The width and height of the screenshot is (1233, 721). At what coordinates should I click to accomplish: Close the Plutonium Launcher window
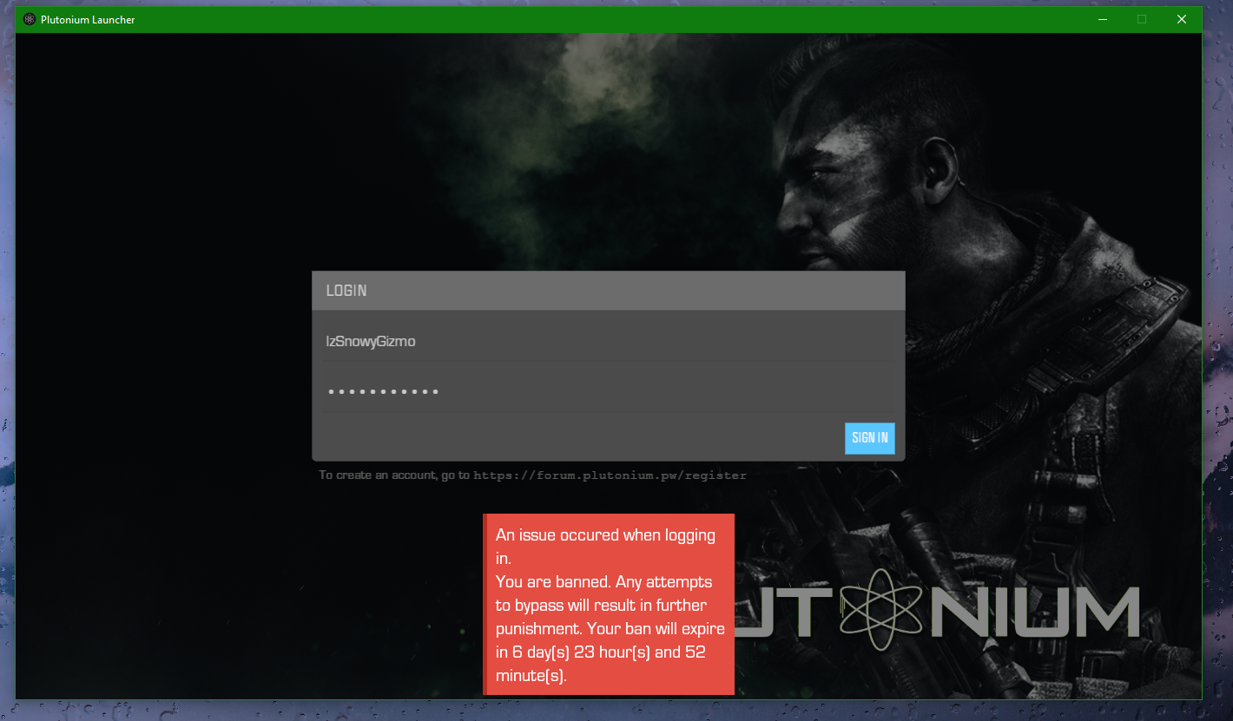tap(1182, 19)
